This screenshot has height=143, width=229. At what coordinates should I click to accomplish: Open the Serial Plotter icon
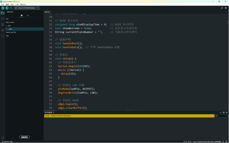pyautogui.click(x=222, y=8)
